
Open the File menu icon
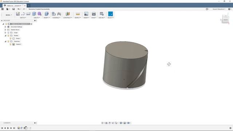8,9
